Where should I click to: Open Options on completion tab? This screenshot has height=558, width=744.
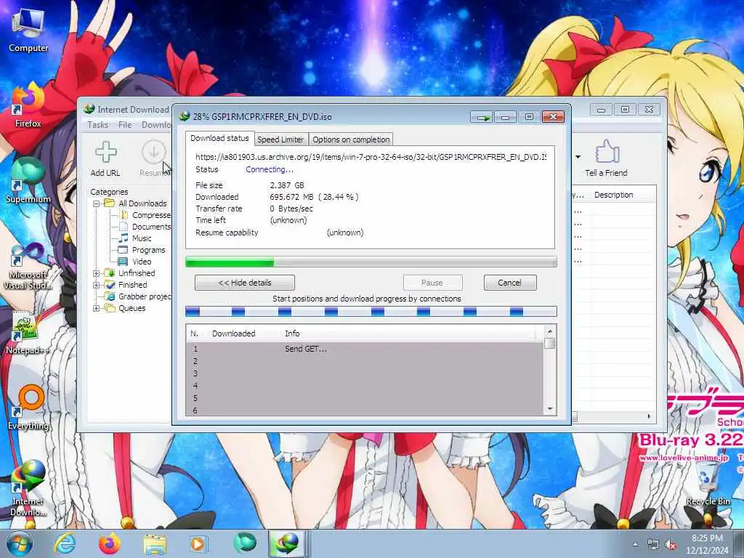[x=351, y=139]
